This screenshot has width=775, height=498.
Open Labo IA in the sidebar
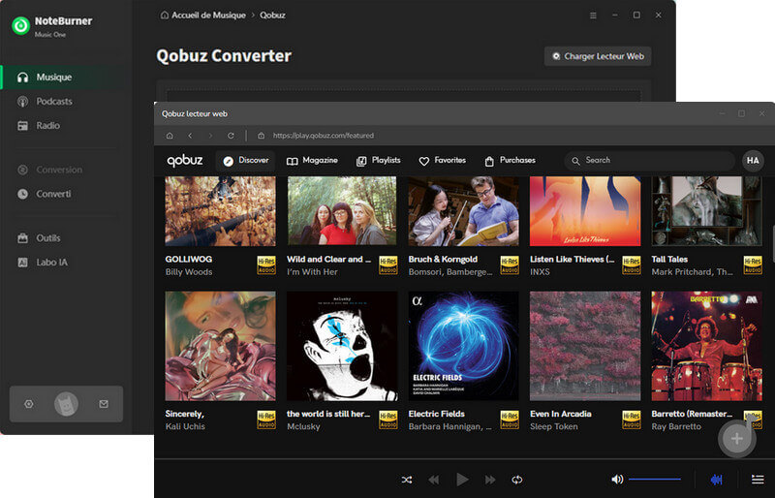(51, 263)
